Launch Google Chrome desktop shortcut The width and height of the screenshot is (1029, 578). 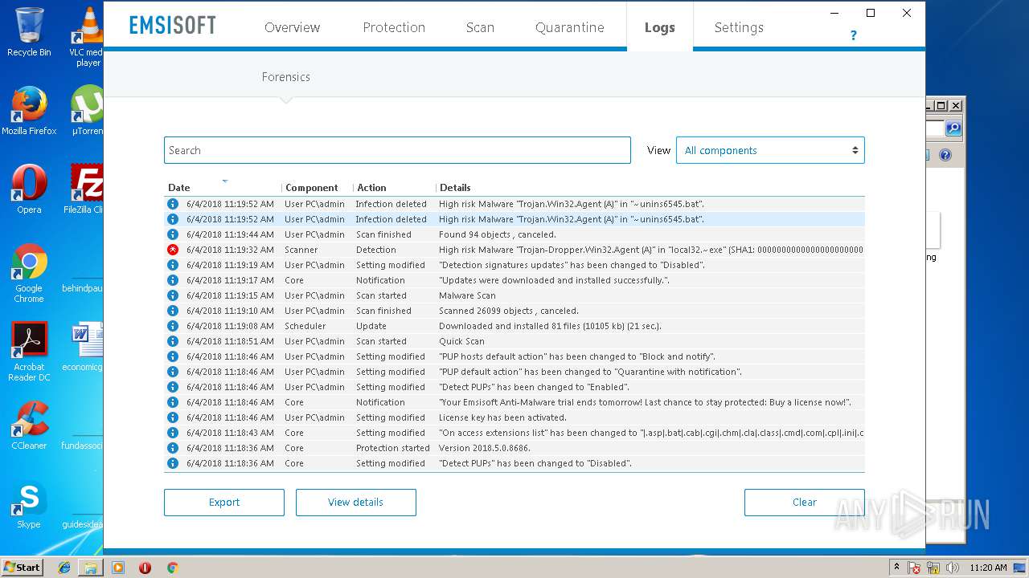29,273
